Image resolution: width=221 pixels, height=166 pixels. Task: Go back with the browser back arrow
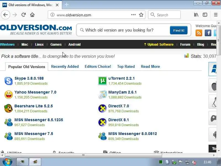pos(6,15)
